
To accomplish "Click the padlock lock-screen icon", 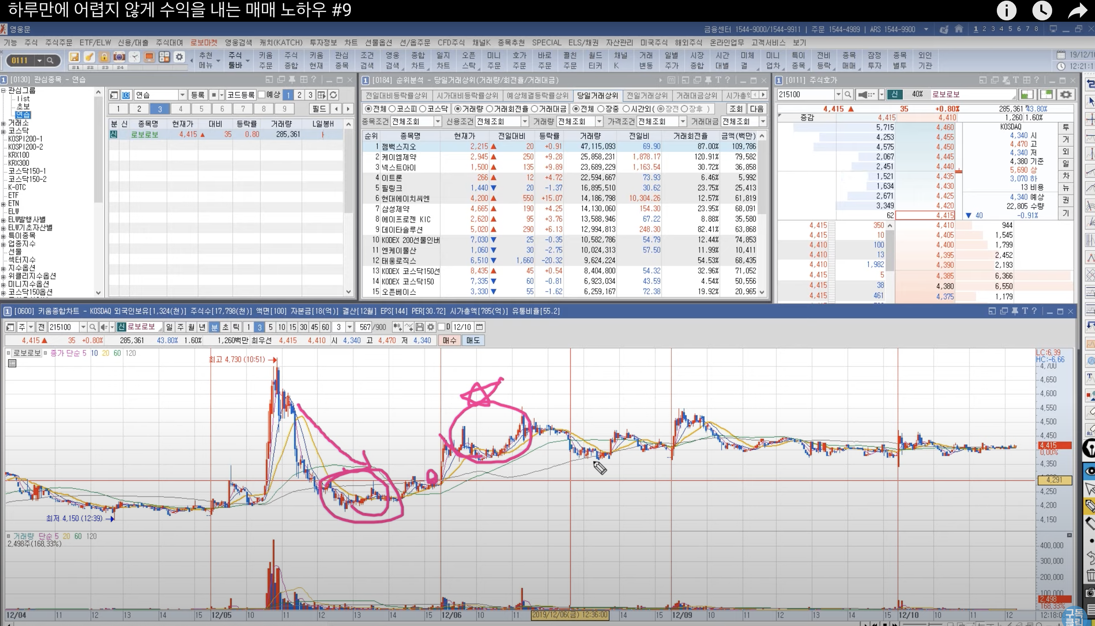I will 104,57.
